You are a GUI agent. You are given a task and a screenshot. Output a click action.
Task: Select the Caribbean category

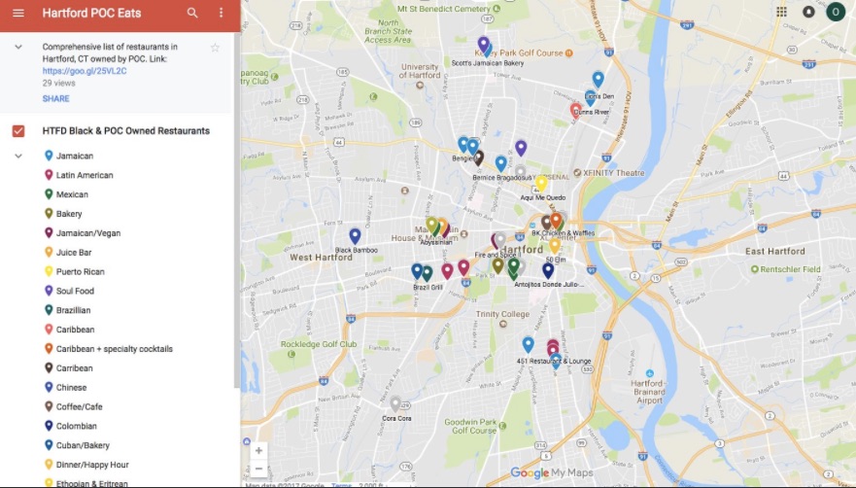[69, 330]
